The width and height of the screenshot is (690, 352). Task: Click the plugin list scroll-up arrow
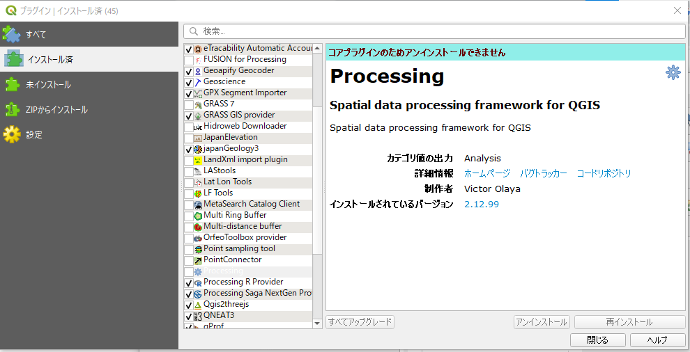pos(317,48)
